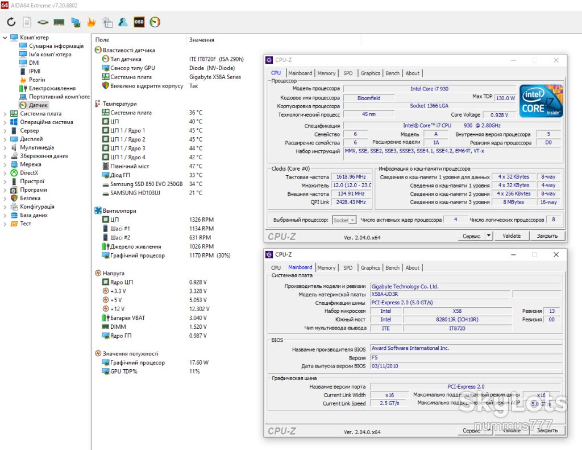The image size is (582, 450).
Task: Click the memory module toolbar icon
Action: pyautogui.click(x=59, y=22)
